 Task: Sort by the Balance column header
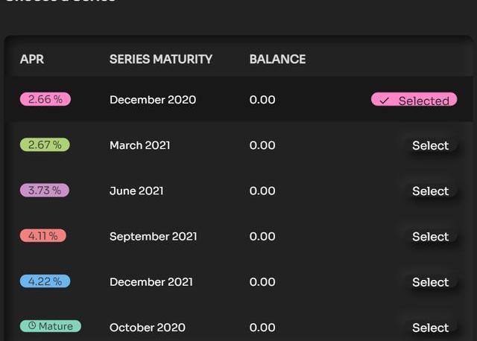click(x=277, y=60)
